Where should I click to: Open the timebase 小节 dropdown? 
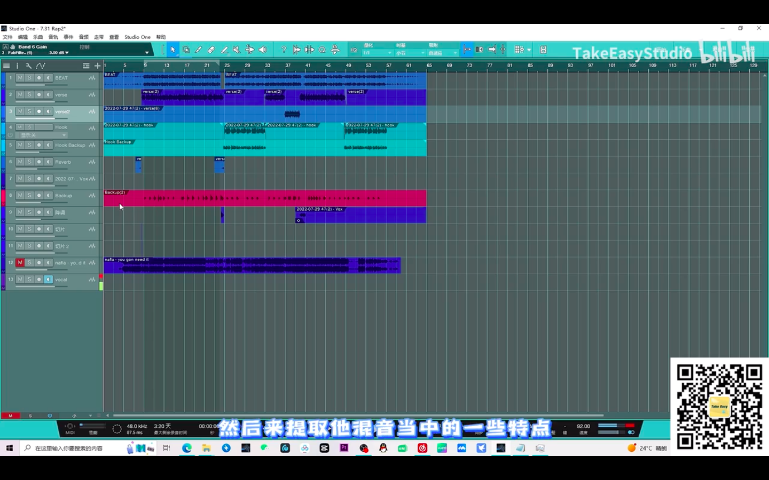click(x=410, y=53)
